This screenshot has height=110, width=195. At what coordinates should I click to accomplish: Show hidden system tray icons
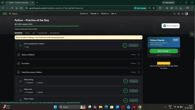coord(165,107)
